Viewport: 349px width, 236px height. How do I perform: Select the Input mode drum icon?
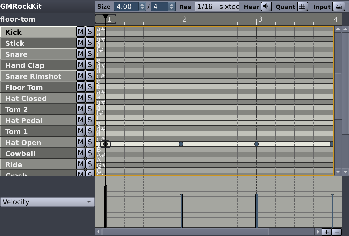[x=339, y=6]
